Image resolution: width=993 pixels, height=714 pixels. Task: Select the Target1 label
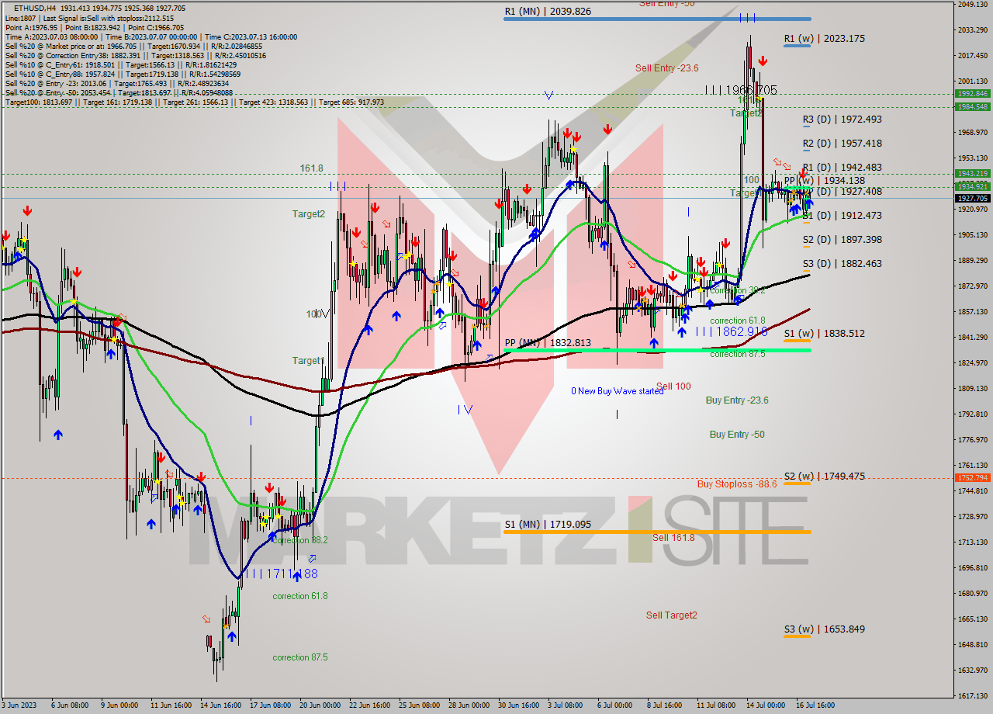[308, 361]
